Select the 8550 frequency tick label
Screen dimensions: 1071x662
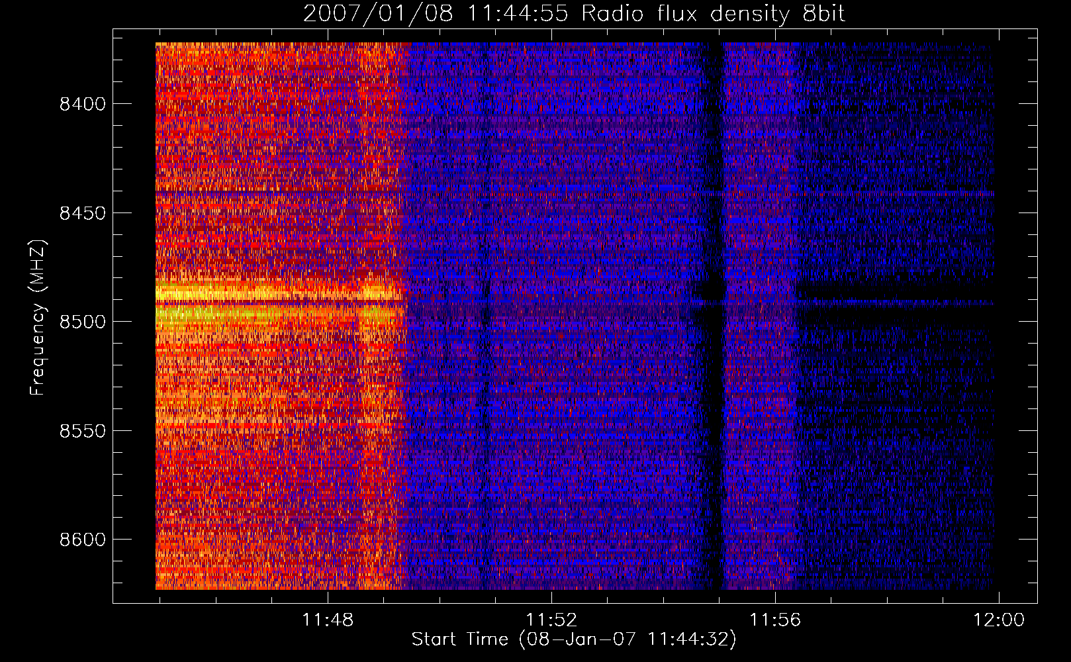point(83,431)
